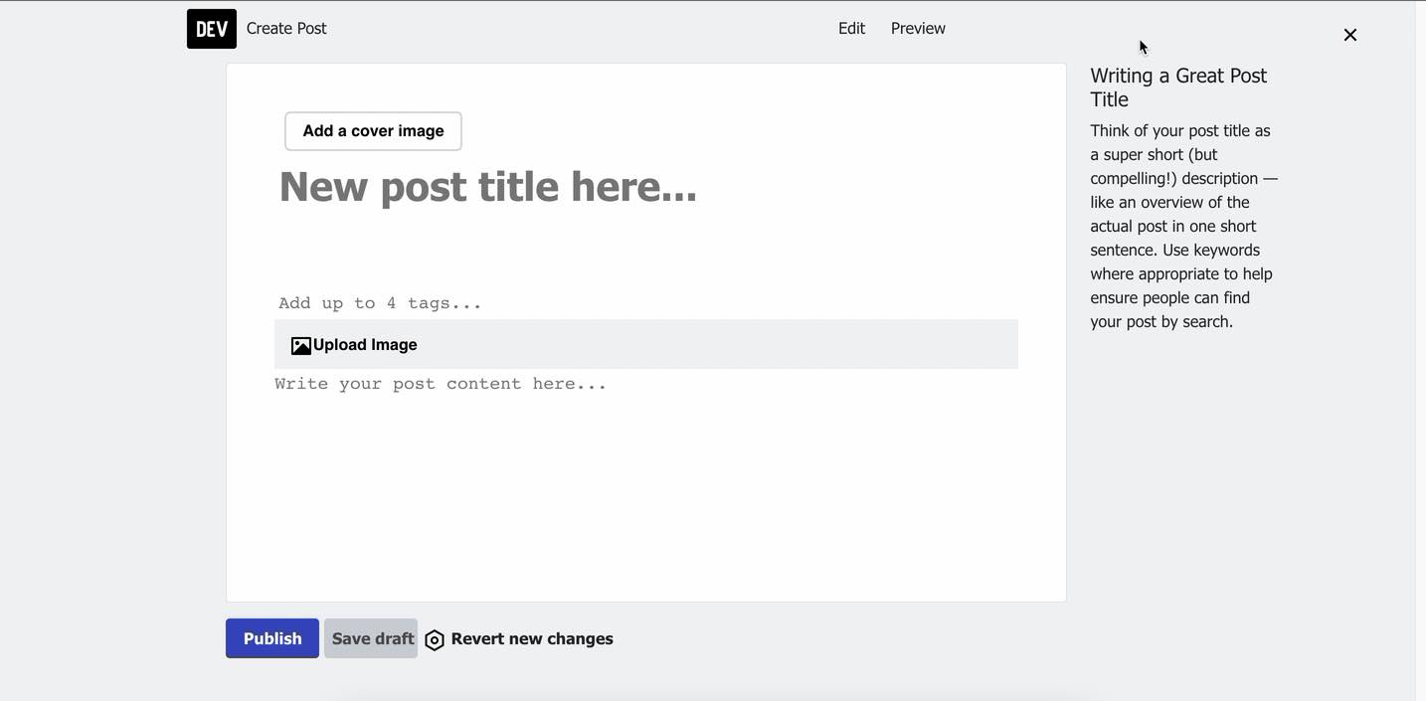
Task: Save the post as draft
Action: pos(371,638)
